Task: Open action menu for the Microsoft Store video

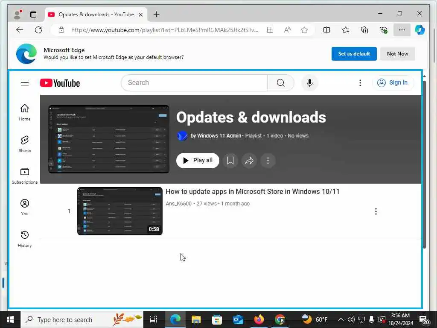Action: [376, 211]
